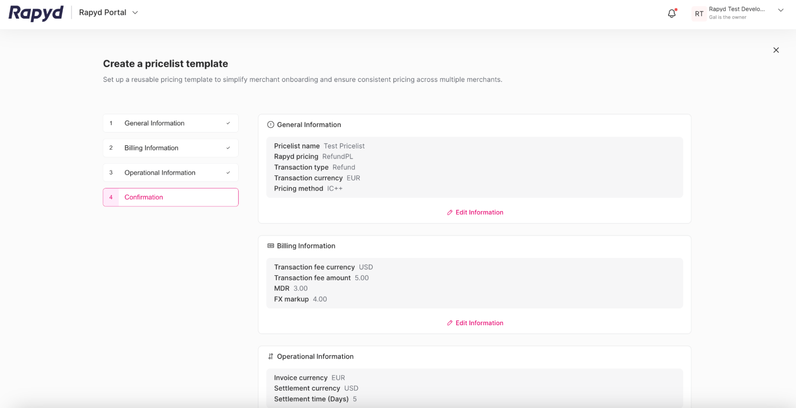Click Edit Information under Billing Information
This screenshot has width=796, height=408.
(x=479, y=323)
